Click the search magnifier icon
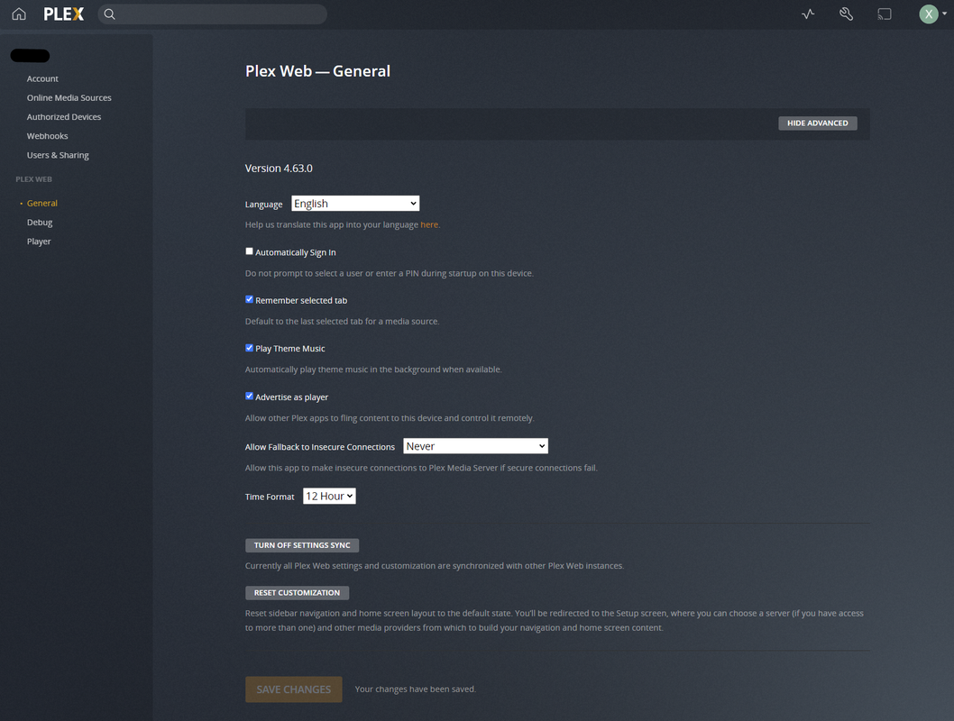This screenshot has height=721, width=954. [x=109, y=14]
